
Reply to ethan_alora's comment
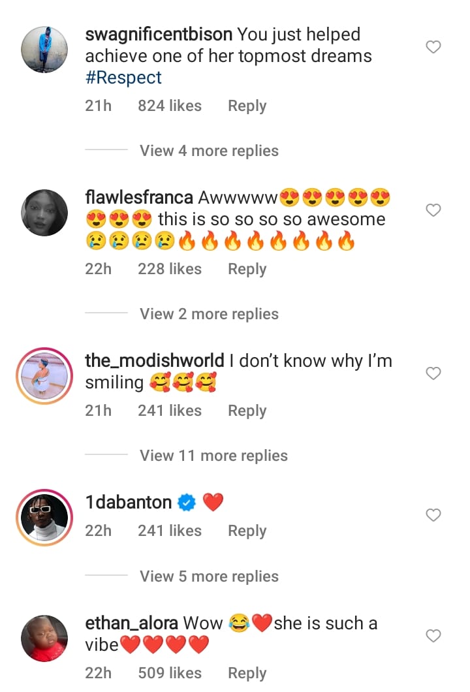pyautogui.click(x=247, y=673)
